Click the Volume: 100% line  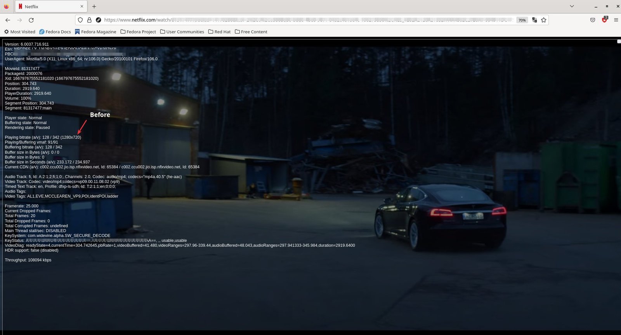pos(18,98)
